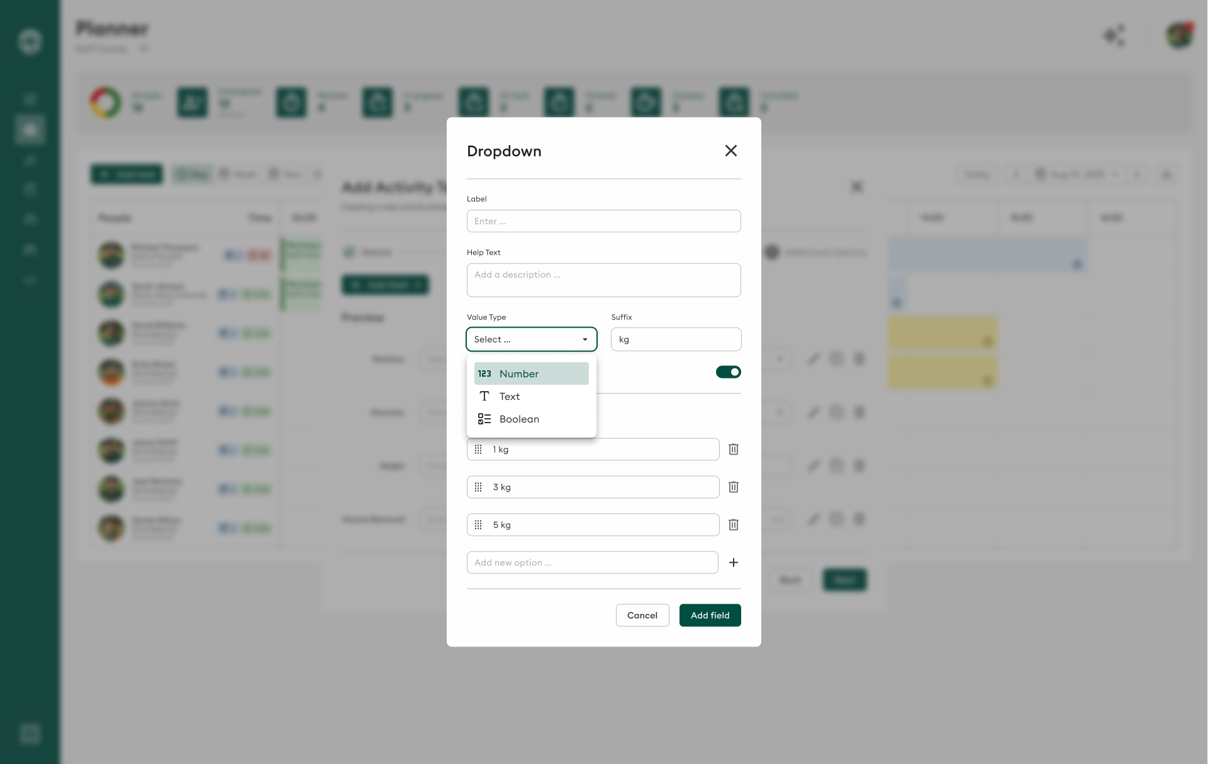The image size is (1208, 764).
Task: Select the highlighted panel icon in the sidebar
Action: (29, 130)
